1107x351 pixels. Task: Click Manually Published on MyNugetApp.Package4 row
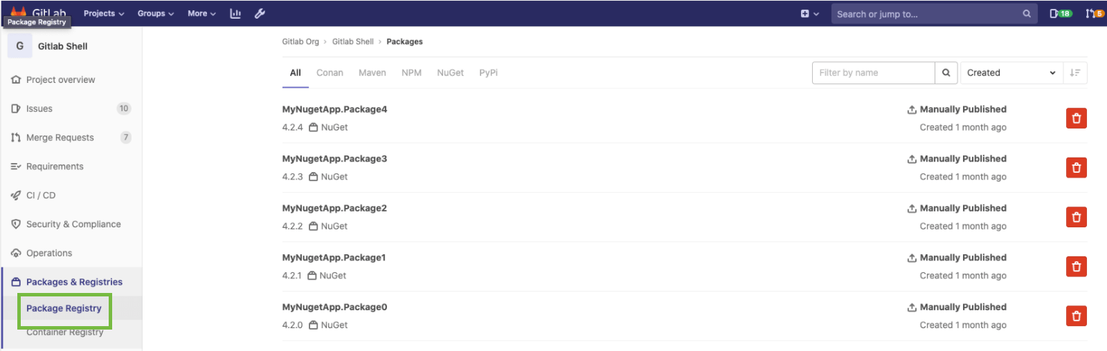[x=963, y=109]
